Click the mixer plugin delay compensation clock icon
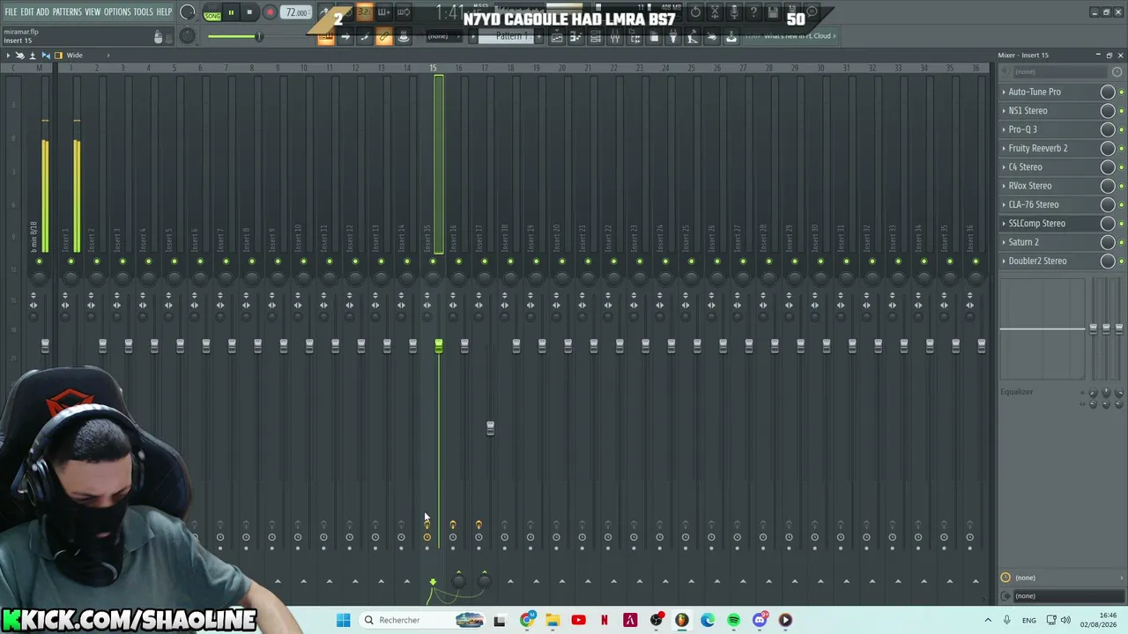1128x634 pixels. click(x=1006, y=578)
